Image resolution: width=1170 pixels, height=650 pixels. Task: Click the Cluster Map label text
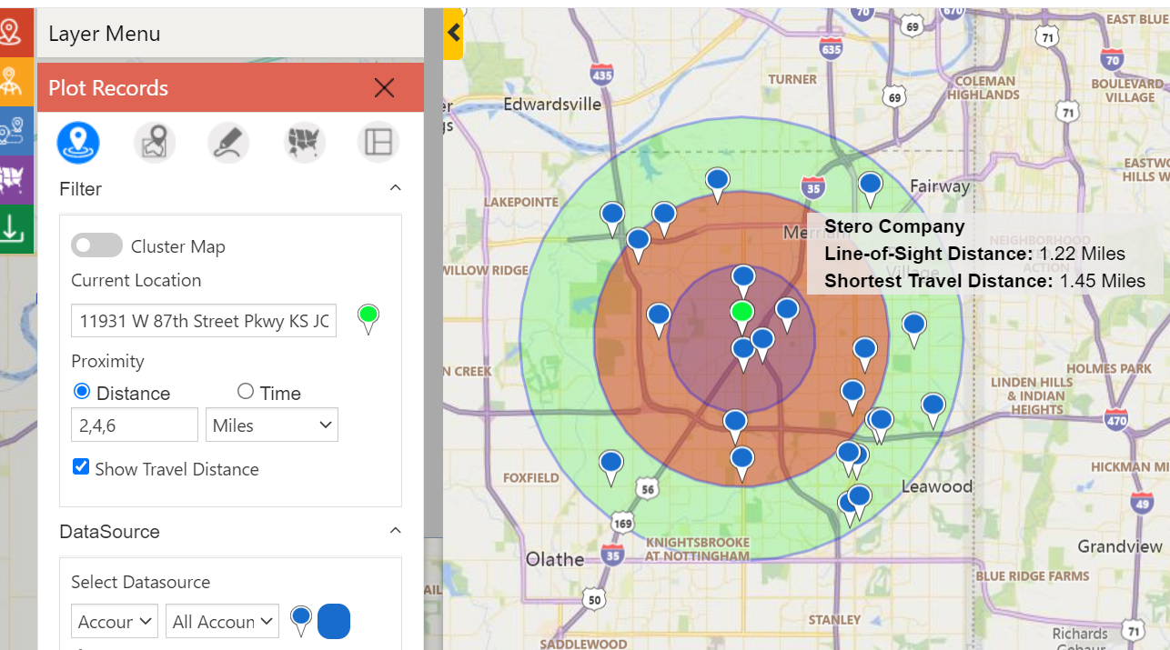click(x=178, y=246)
